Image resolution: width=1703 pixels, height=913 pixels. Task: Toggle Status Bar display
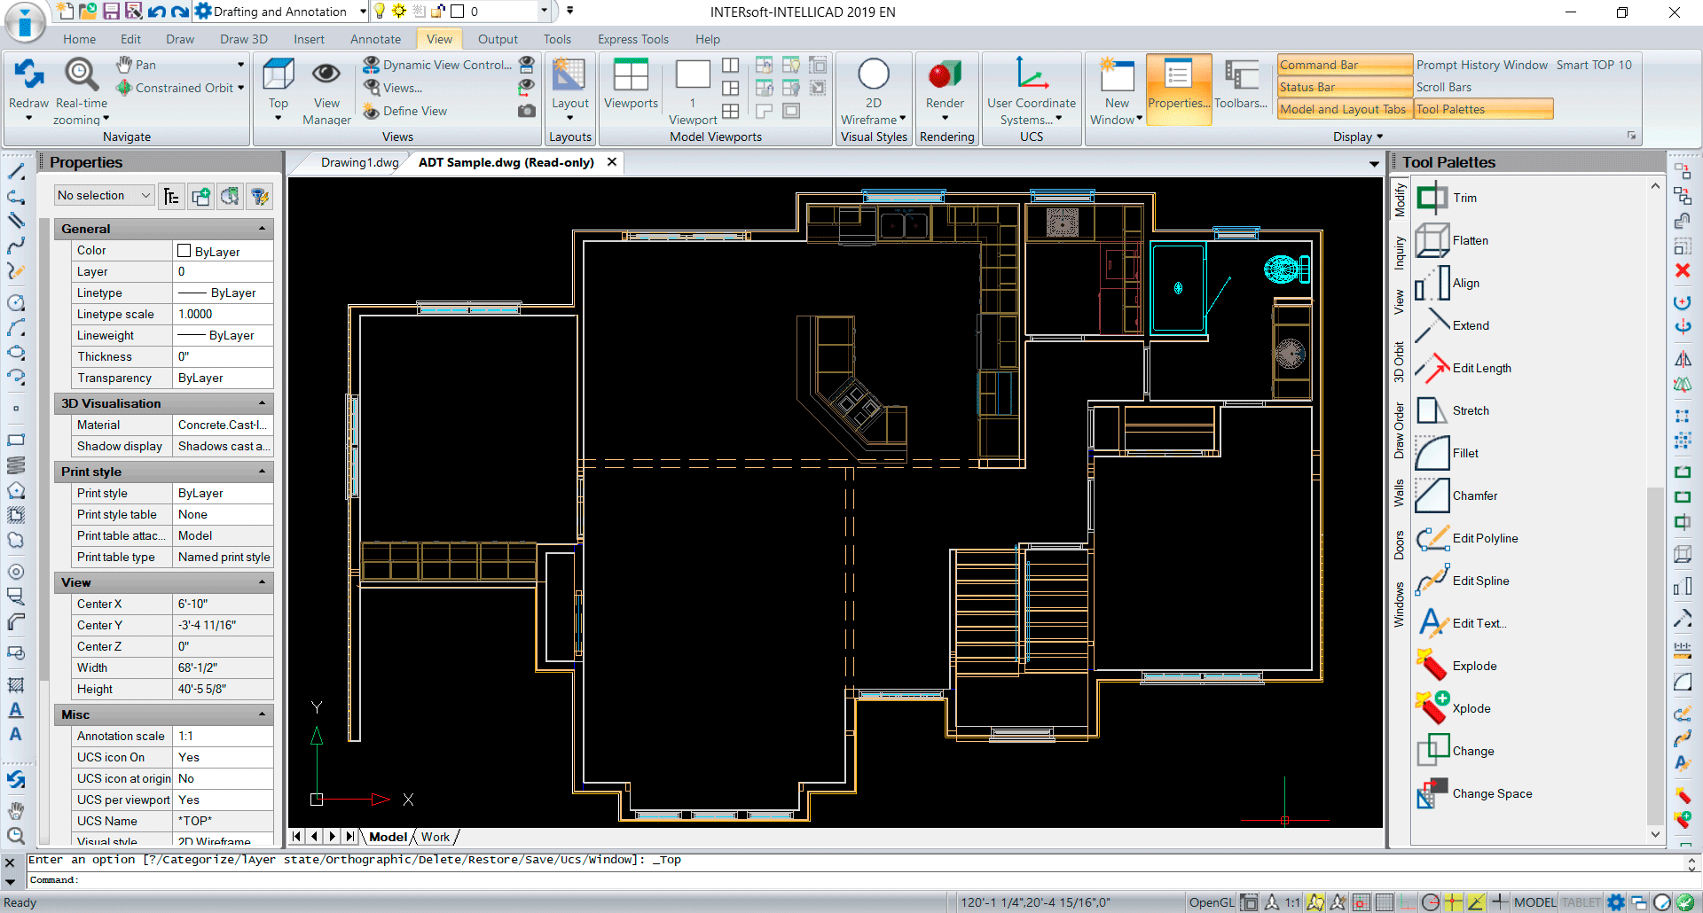click(1345, 87)
